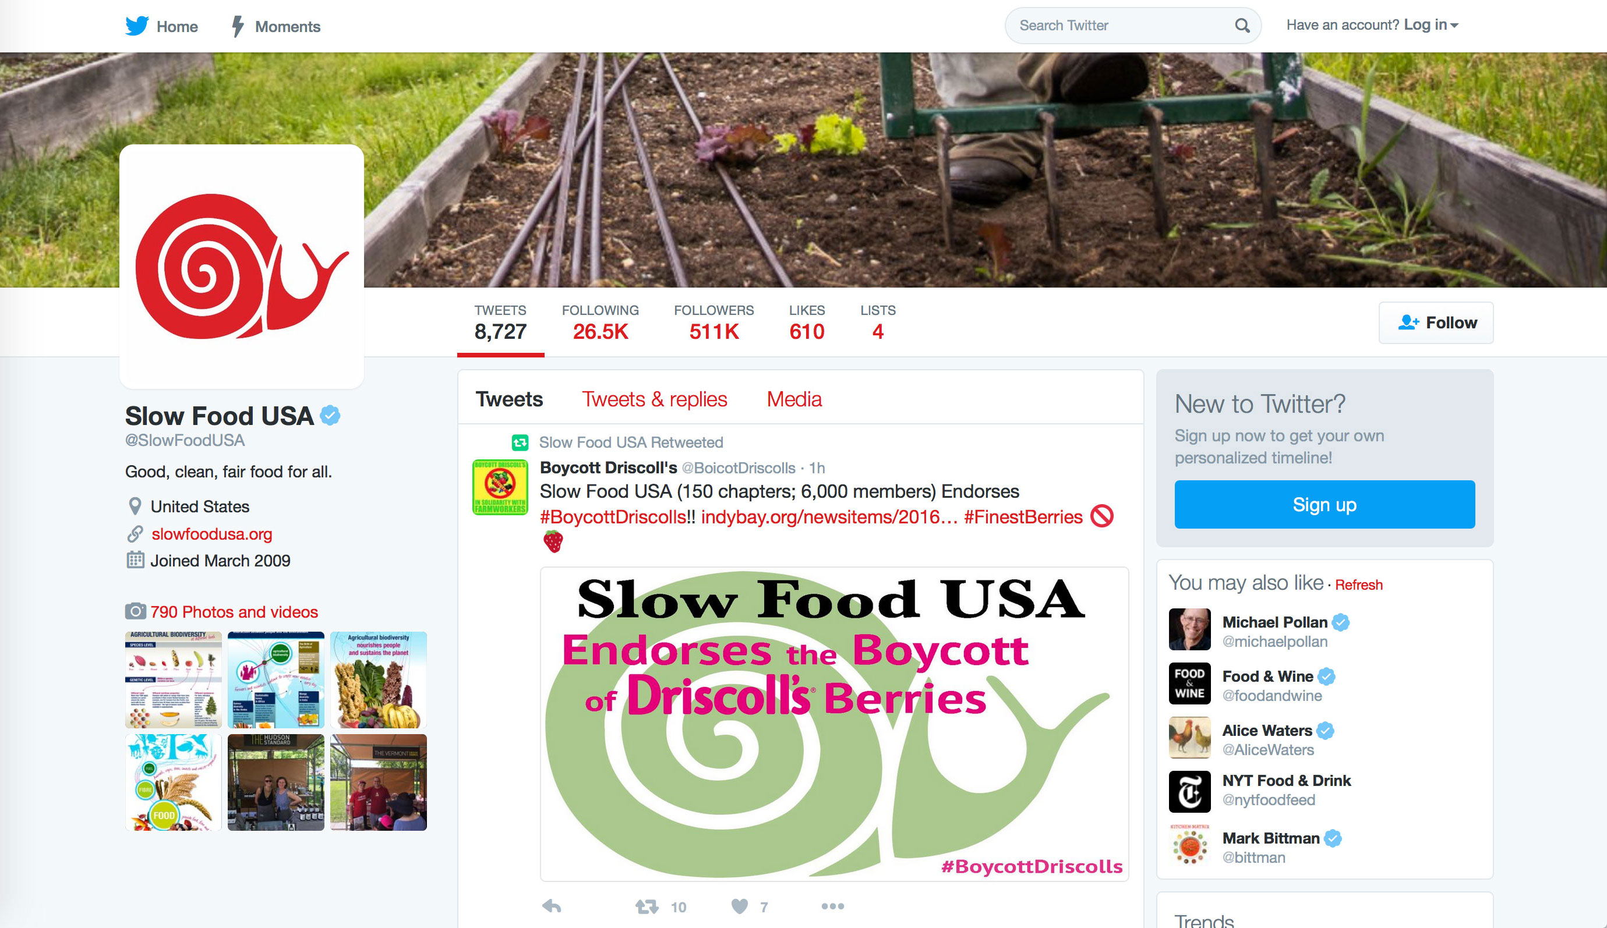
Task: Follow Slow Food USA
Action: (x=1436, y=323)
